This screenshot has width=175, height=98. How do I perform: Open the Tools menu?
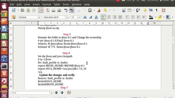(66, 4)
